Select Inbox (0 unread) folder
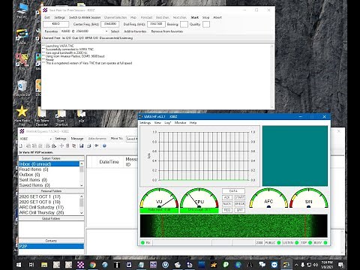This screenshot has width=360, height=270. point(49,164)
